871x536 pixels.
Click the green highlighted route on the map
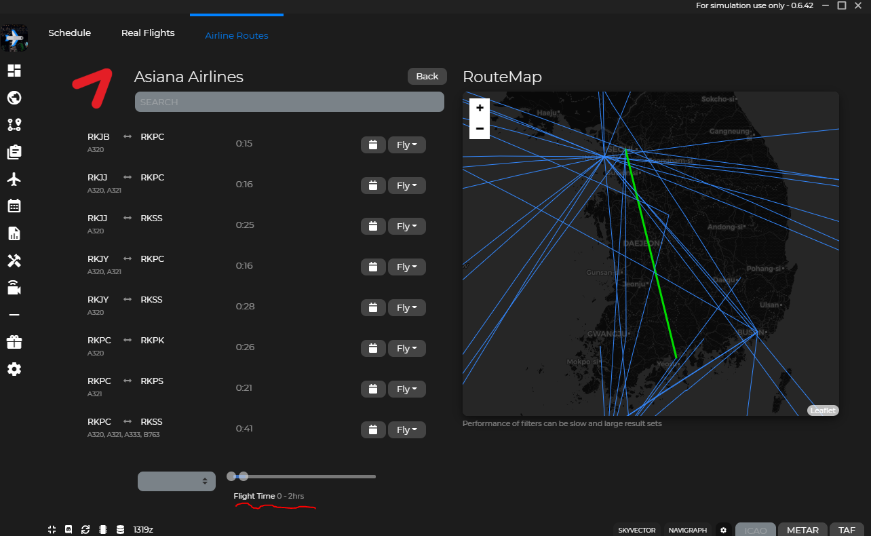[x=651, y=254]
